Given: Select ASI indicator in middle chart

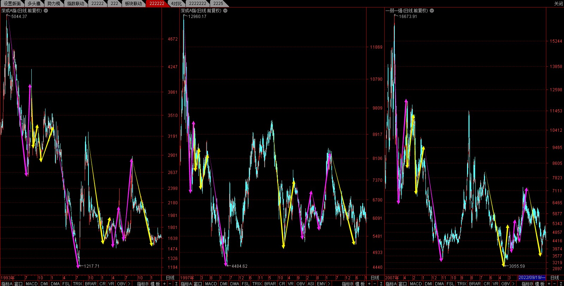Looking at the screenshot, I should (x=311, y=284).
